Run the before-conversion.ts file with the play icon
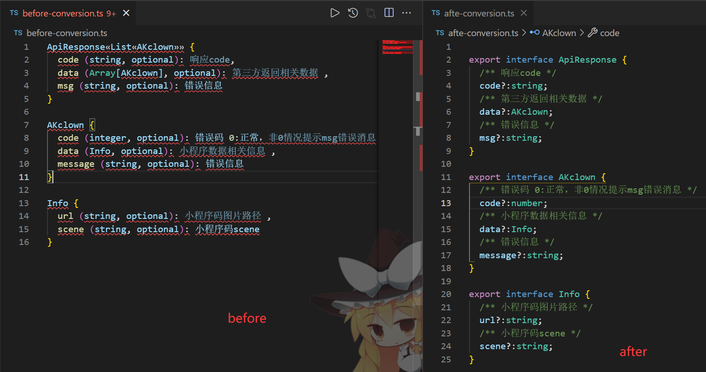The height and width of the screenshot is (372, 706). click(x=335, y=13)
